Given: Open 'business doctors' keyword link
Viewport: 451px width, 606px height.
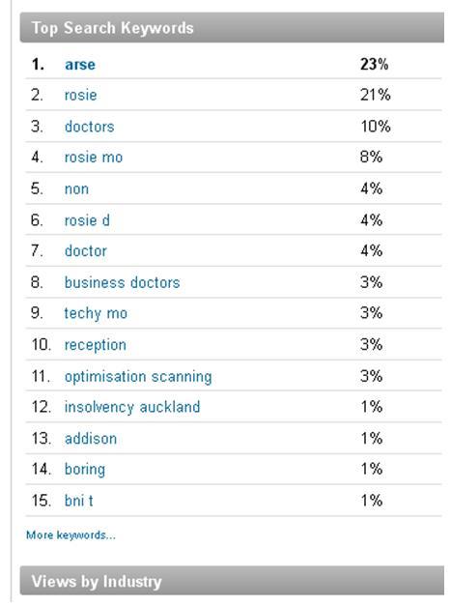Looking at the screenshot, I should (122, 282).
